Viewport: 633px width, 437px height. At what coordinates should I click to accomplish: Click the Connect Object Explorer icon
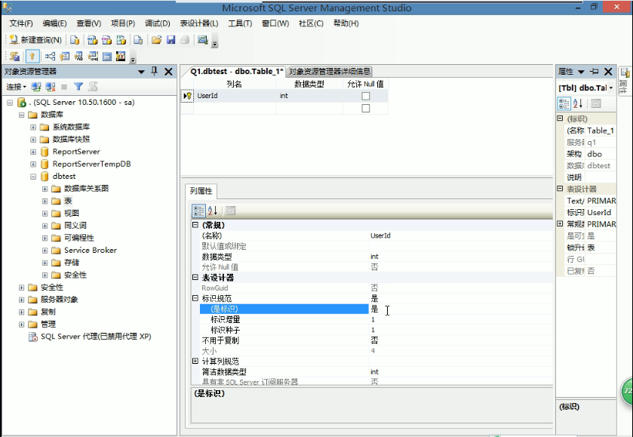pyautogui.click(x=36, y=87)
